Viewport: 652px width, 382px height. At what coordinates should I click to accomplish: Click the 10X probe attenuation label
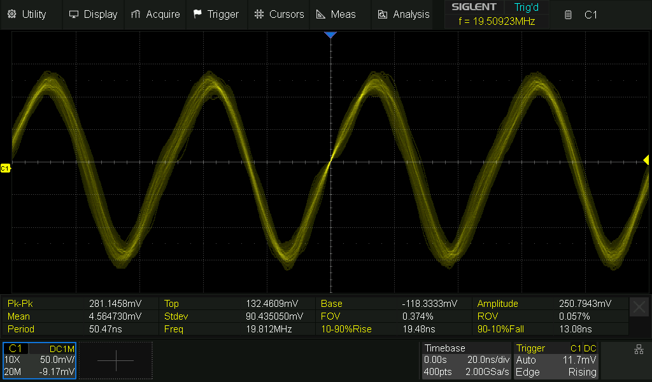click(12, 360)
